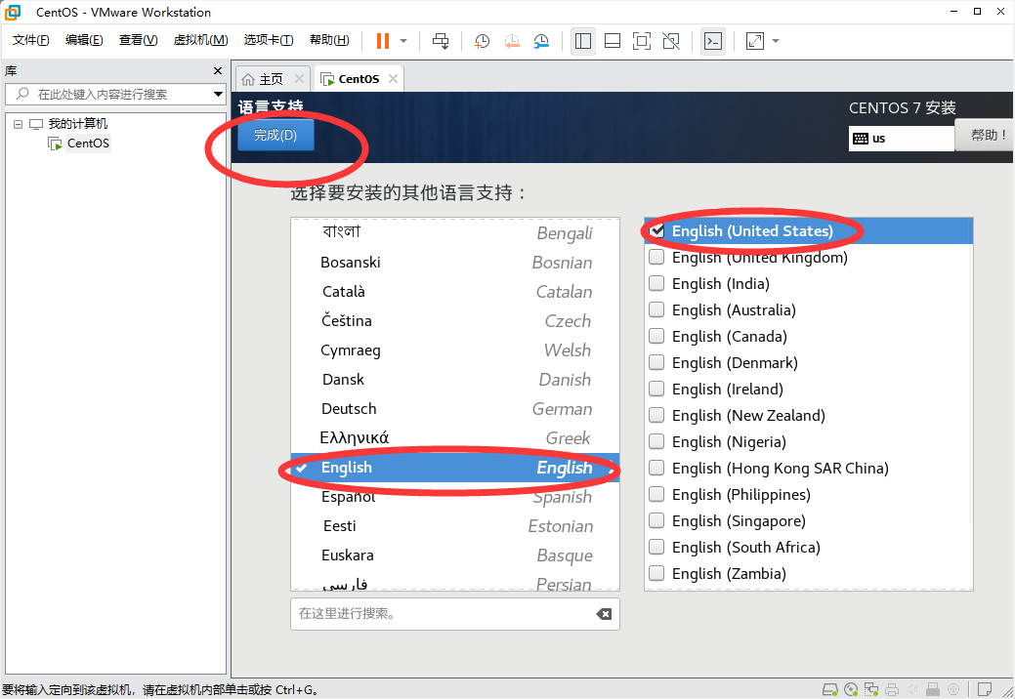1015x699 pixels.
Task: Select Català Catalan language row
Action: [x=455, y=292]
